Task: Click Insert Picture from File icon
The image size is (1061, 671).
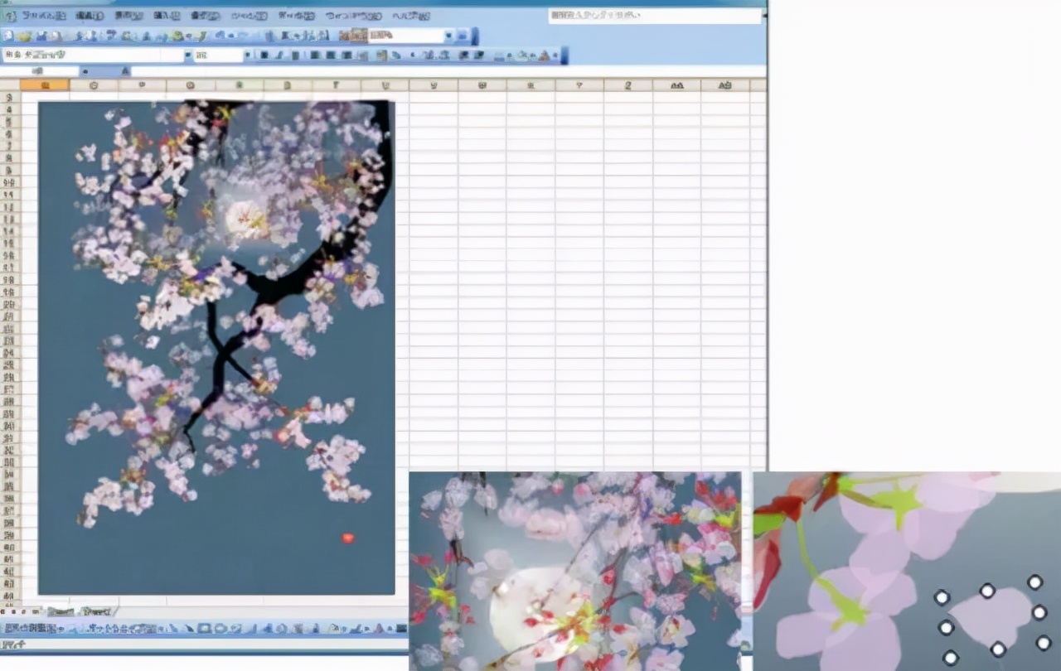Action: [315, 628]
